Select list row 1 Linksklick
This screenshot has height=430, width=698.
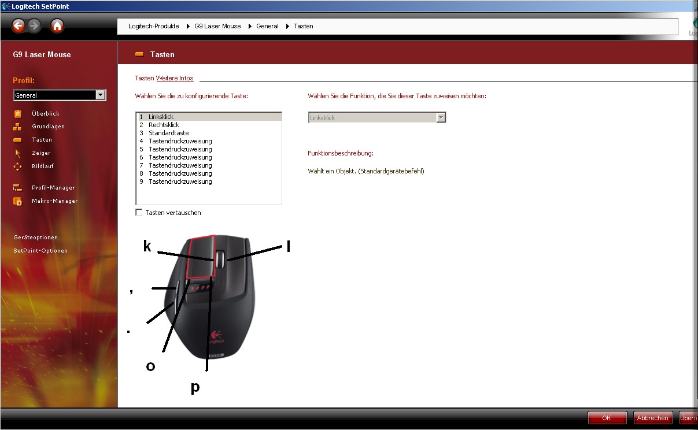point(209,117)
